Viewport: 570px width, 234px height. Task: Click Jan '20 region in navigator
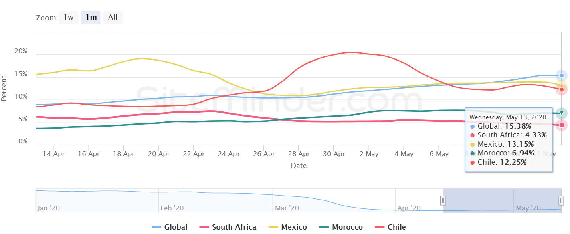click(x=49, y=208)
